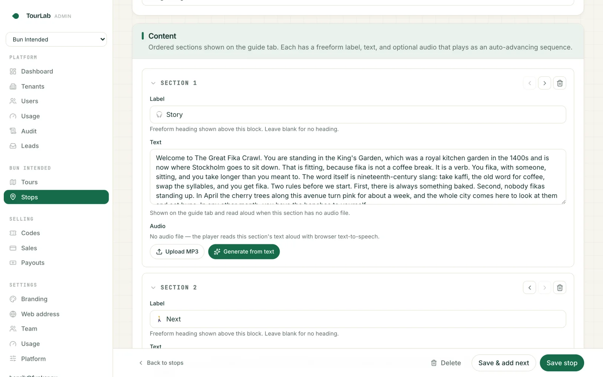Screen dimensions: 603x377
Task: Click the settings Usage gauge icon
Action: point(13,344)
